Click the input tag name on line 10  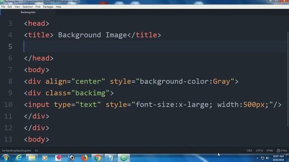39,105
